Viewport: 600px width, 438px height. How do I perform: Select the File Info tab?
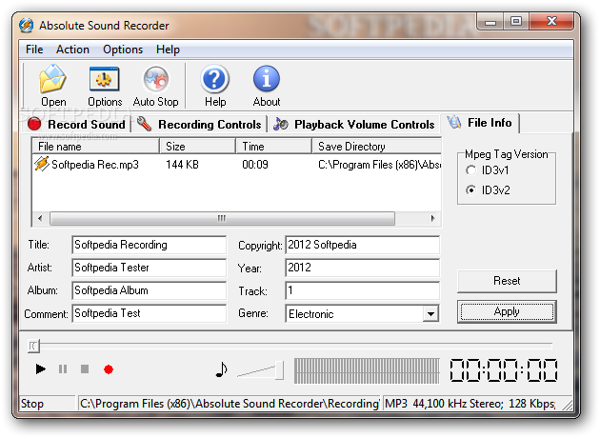click(480, 123)
